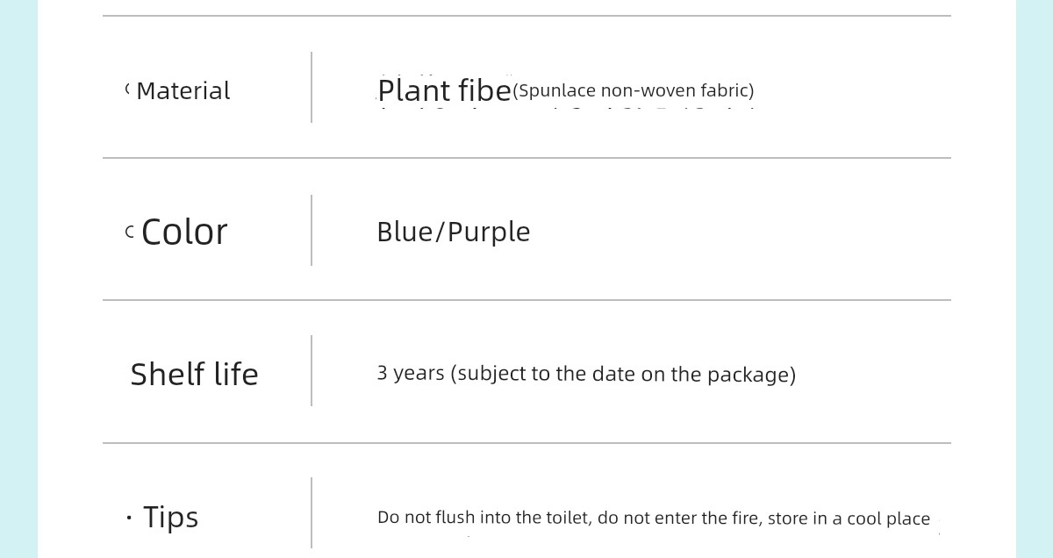Image resolution: width=1053 pixels, height=558 pixels.
Task: Click the "Do not flush into the toilet" tip
Action: tap(484, 519)
